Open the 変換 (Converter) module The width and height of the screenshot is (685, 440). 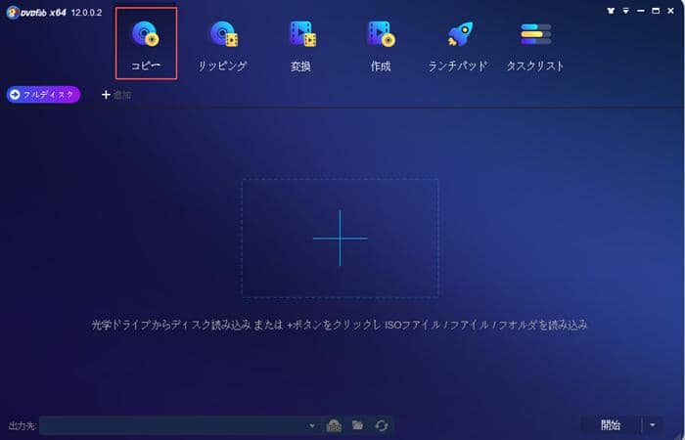[302, 44]
